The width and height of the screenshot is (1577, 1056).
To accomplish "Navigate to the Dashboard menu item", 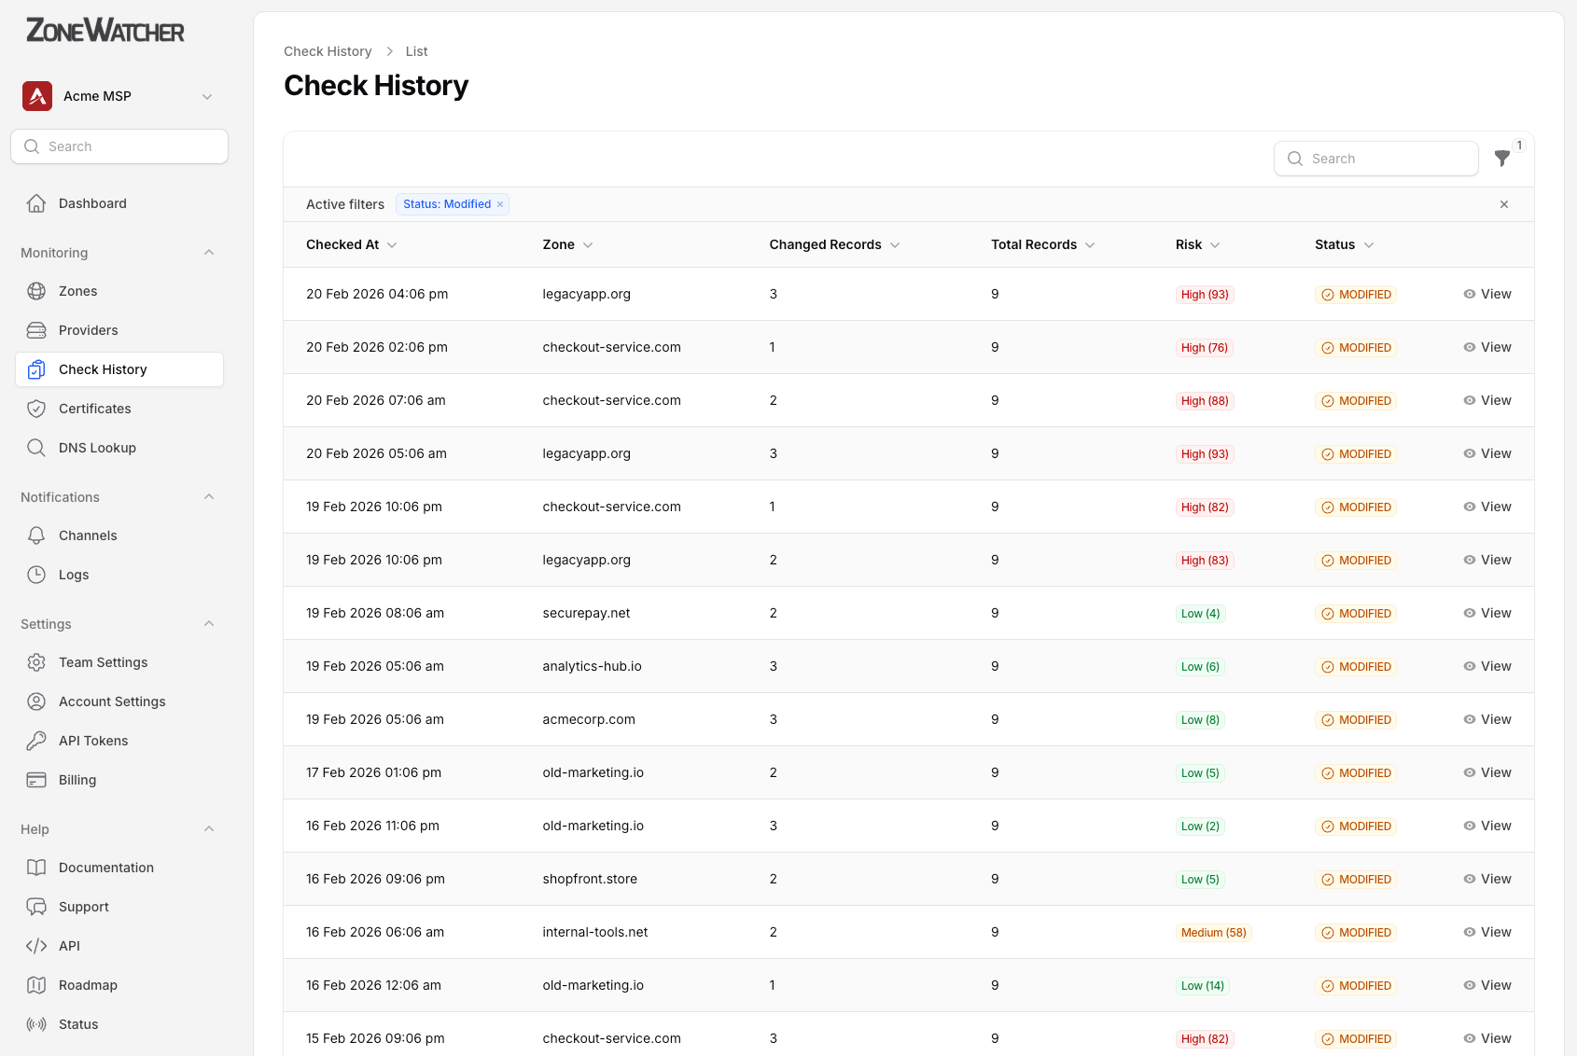I will (x=91, y=202).
